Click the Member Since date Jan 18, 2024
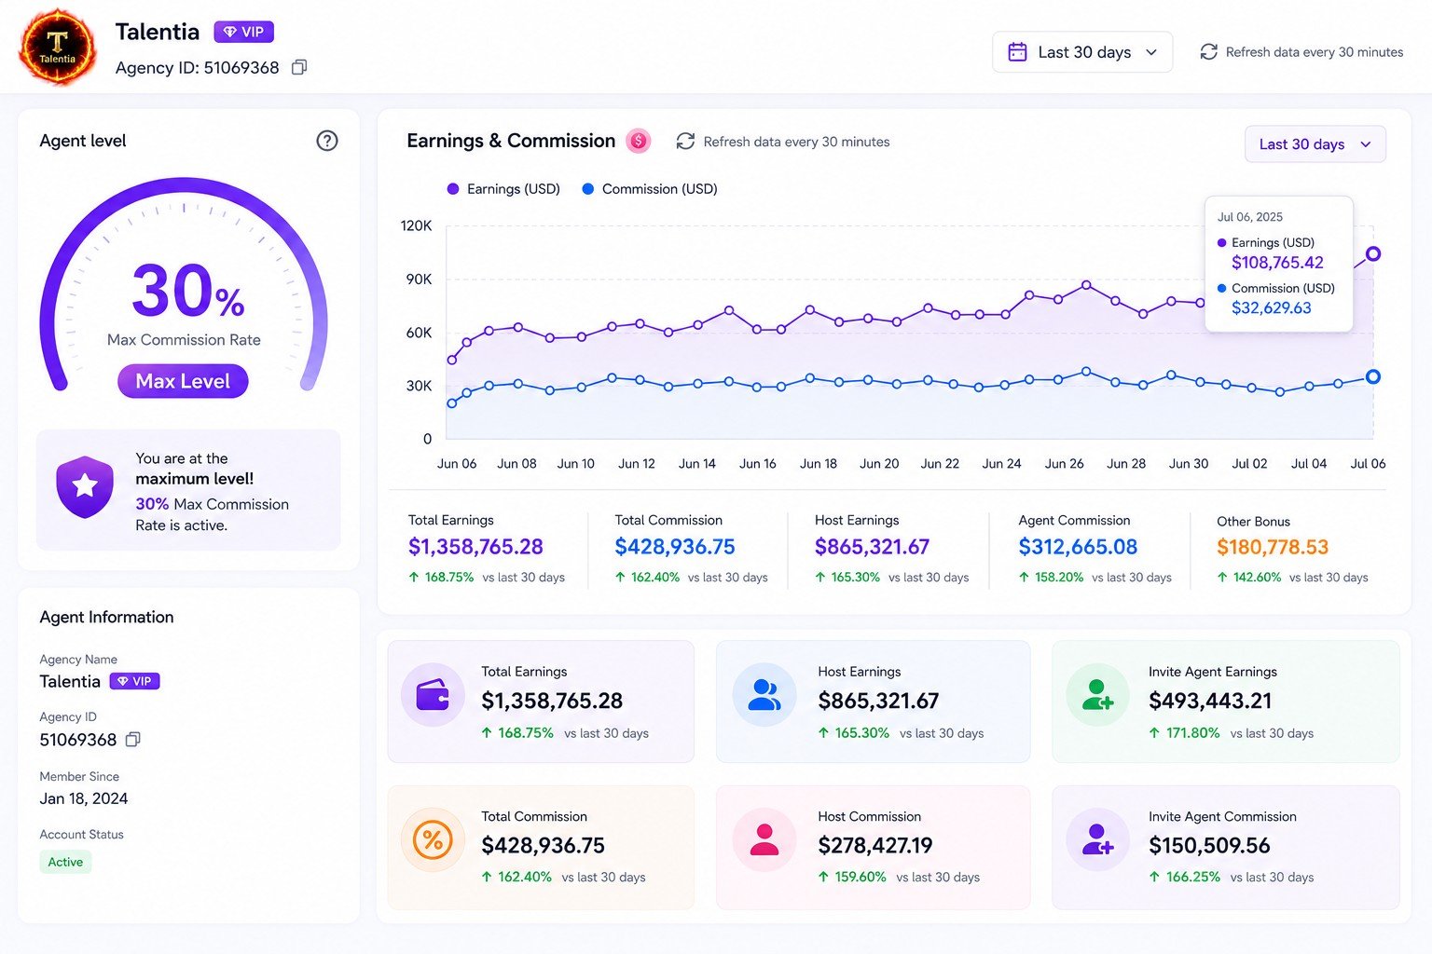 [84, 798]
